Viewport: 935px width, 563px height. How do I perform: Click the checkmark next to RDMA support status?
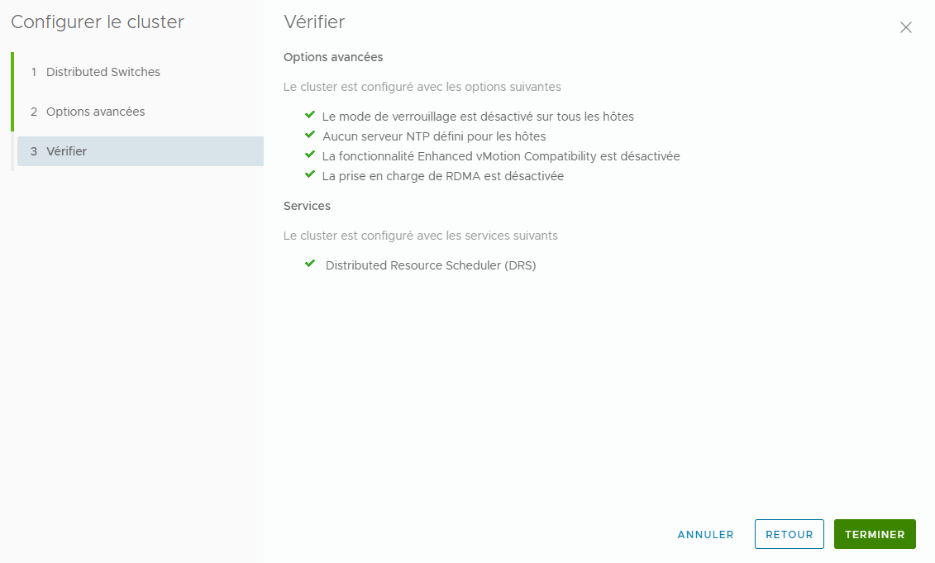pyautogui.click(x=310, y=175)
